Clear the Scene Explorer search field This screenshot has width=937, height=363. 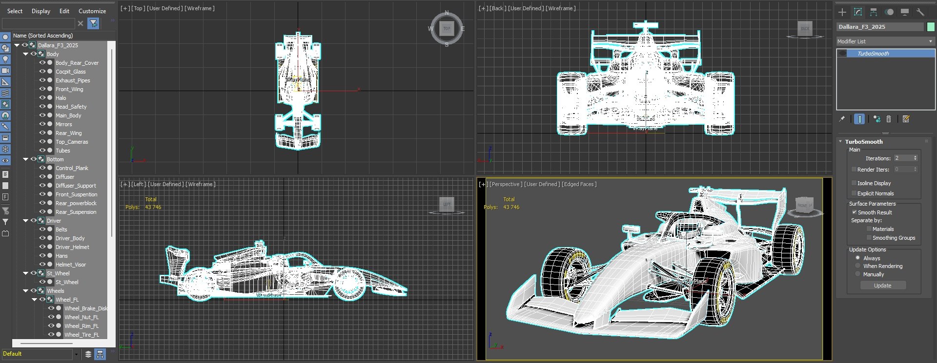click(x=81, y=23)
